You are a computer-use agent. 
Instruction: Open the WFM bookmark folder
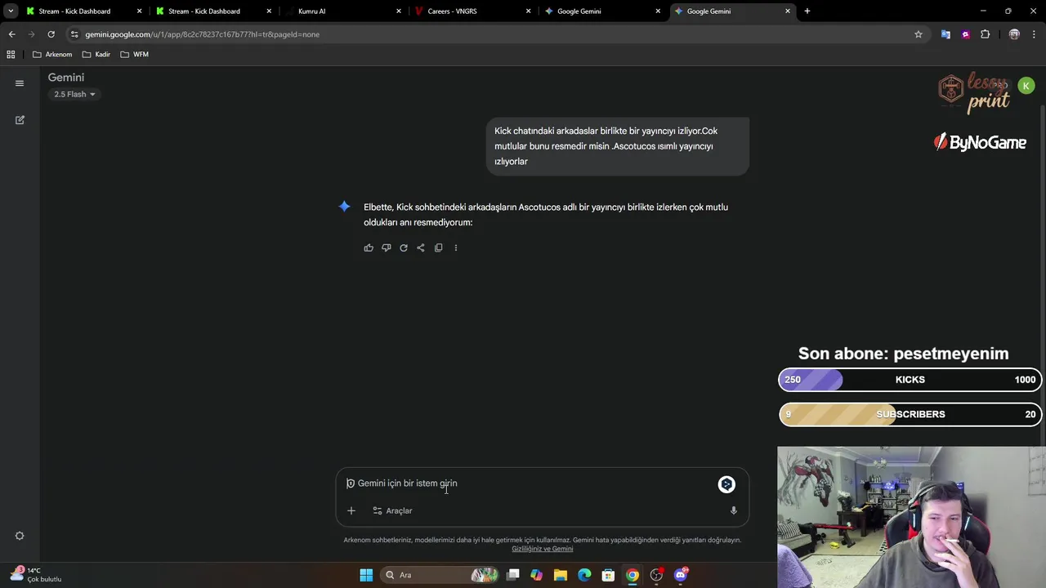coord(134,55)
